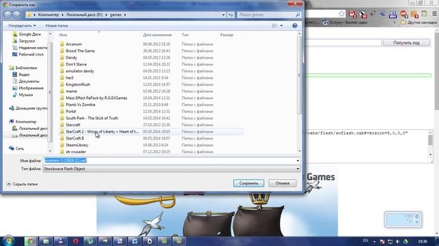Click the volume icon in system tray
The height and width of the screenshot is (246, 439).
(398, 241)
